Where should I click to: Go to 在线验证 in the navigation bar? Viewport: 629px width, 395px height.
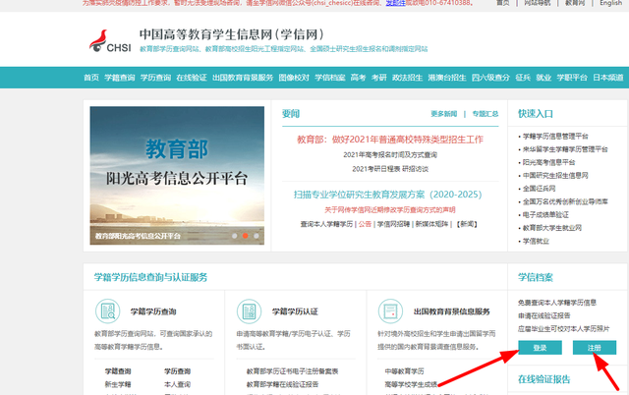(192, 78)
